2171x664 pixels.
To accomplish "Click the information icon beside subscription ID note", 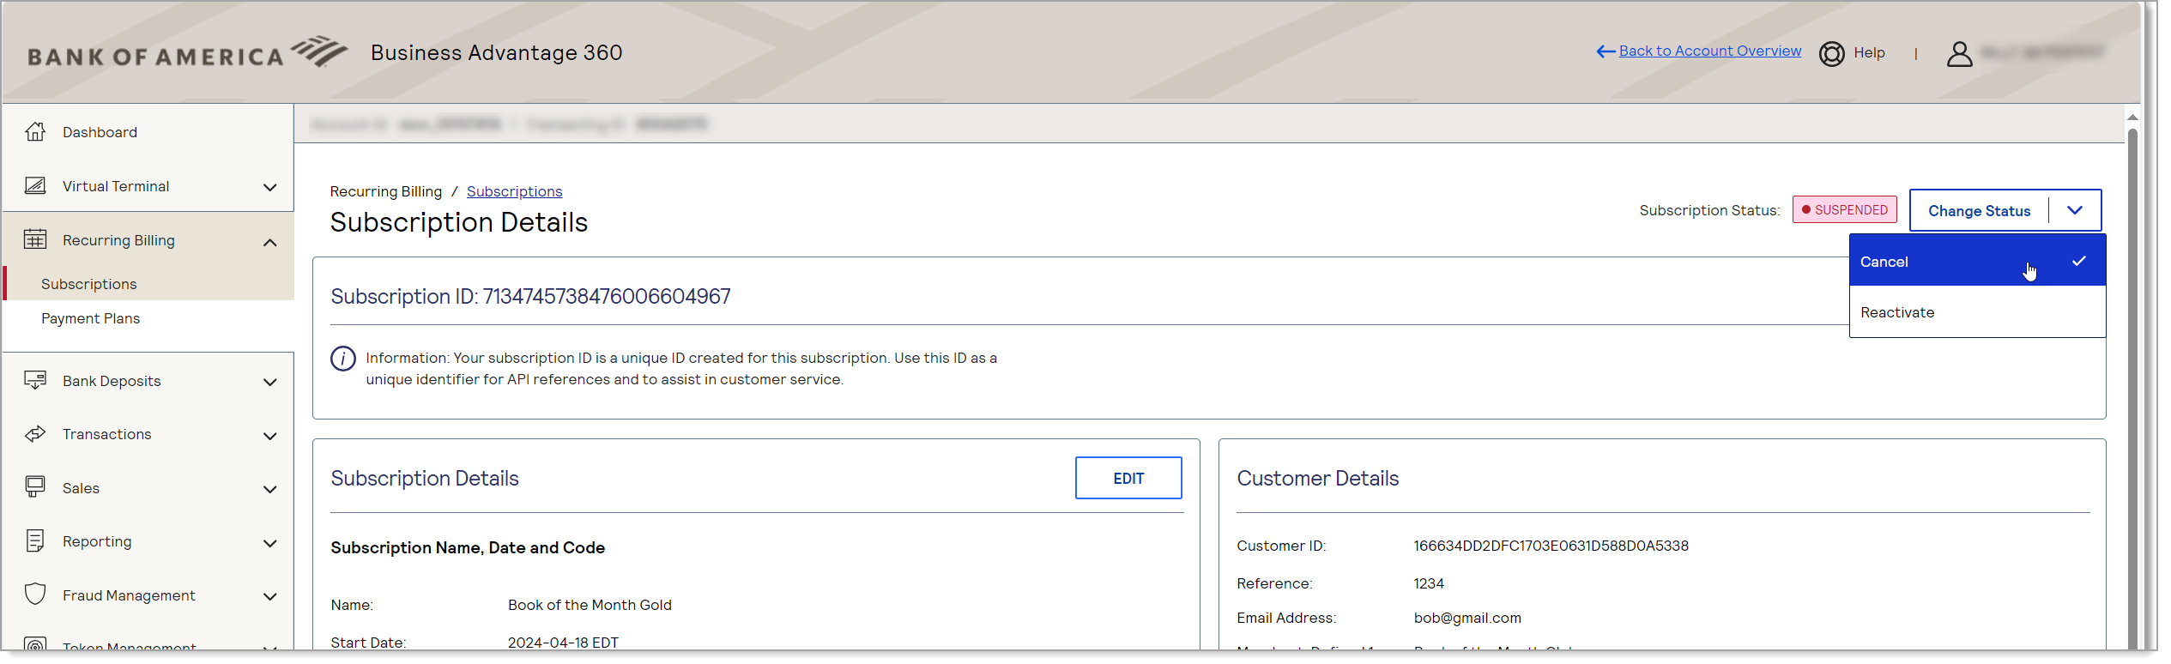I will [343, 359].
